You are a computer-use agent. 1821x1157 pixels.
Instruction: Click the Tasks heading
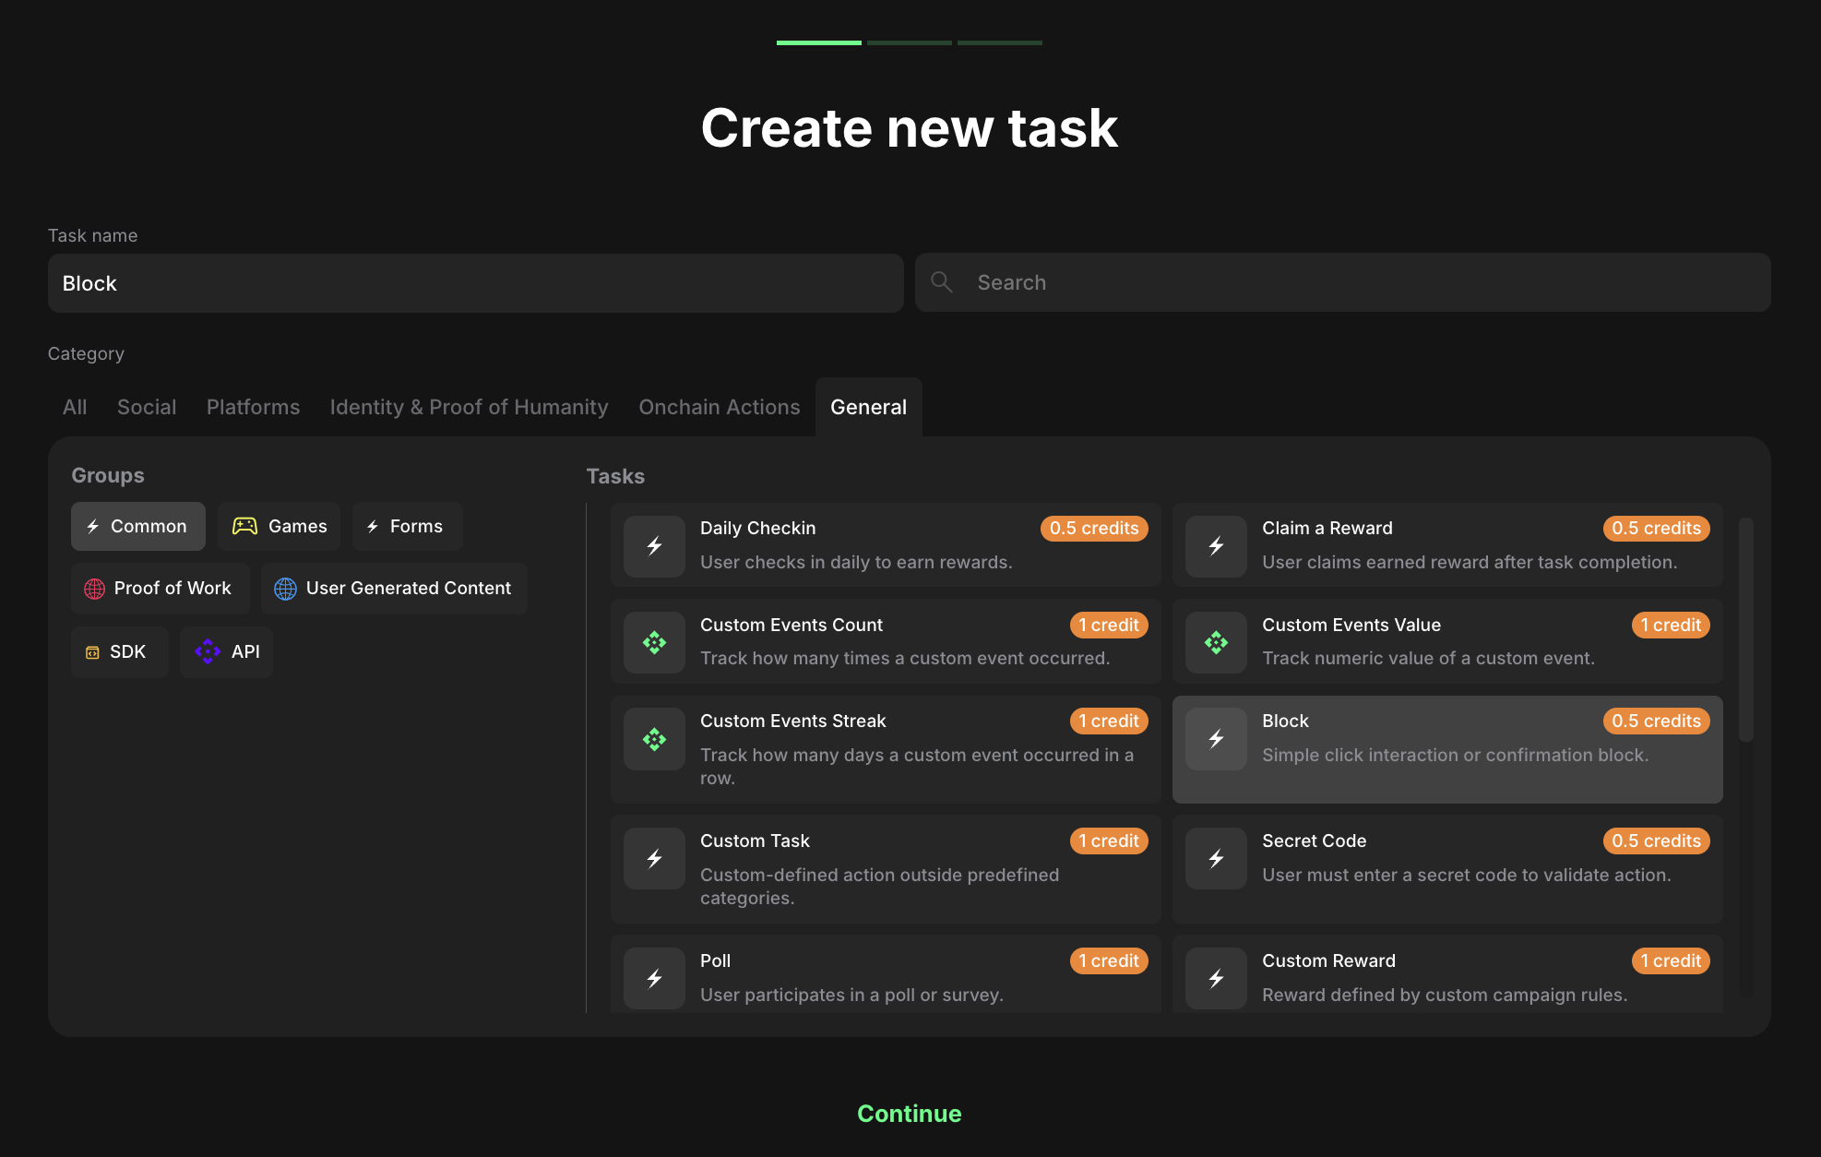tap(615, 476)
